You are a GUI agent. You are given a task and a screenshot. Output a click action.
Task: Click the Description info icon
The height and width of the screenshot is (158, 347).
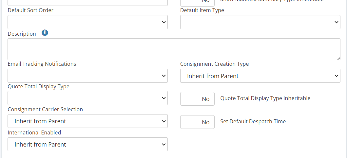click(45, 33)
